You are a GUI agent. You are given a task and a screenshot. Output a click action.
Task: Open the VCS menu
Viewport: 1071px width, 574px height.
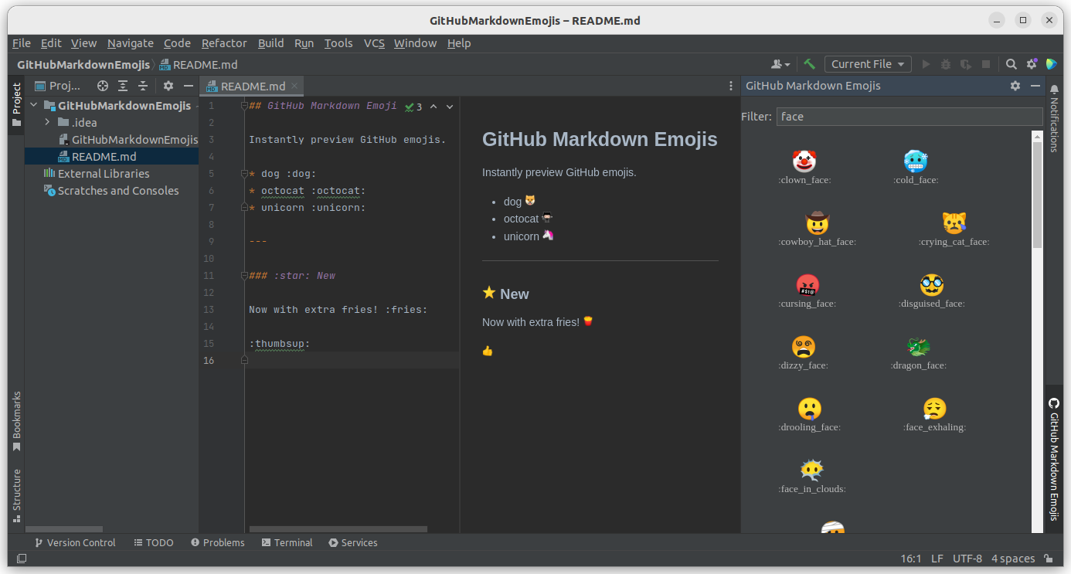coord(374,43)
